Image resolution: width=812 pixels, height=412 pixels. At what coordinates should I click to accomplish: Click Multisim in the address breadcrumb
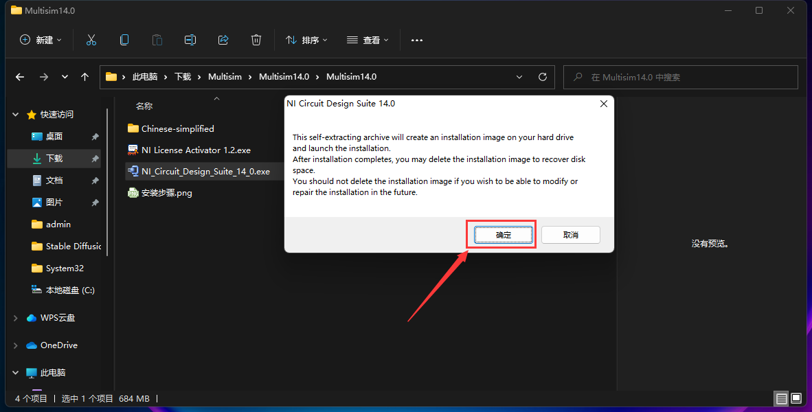click(x=225, y=77)
